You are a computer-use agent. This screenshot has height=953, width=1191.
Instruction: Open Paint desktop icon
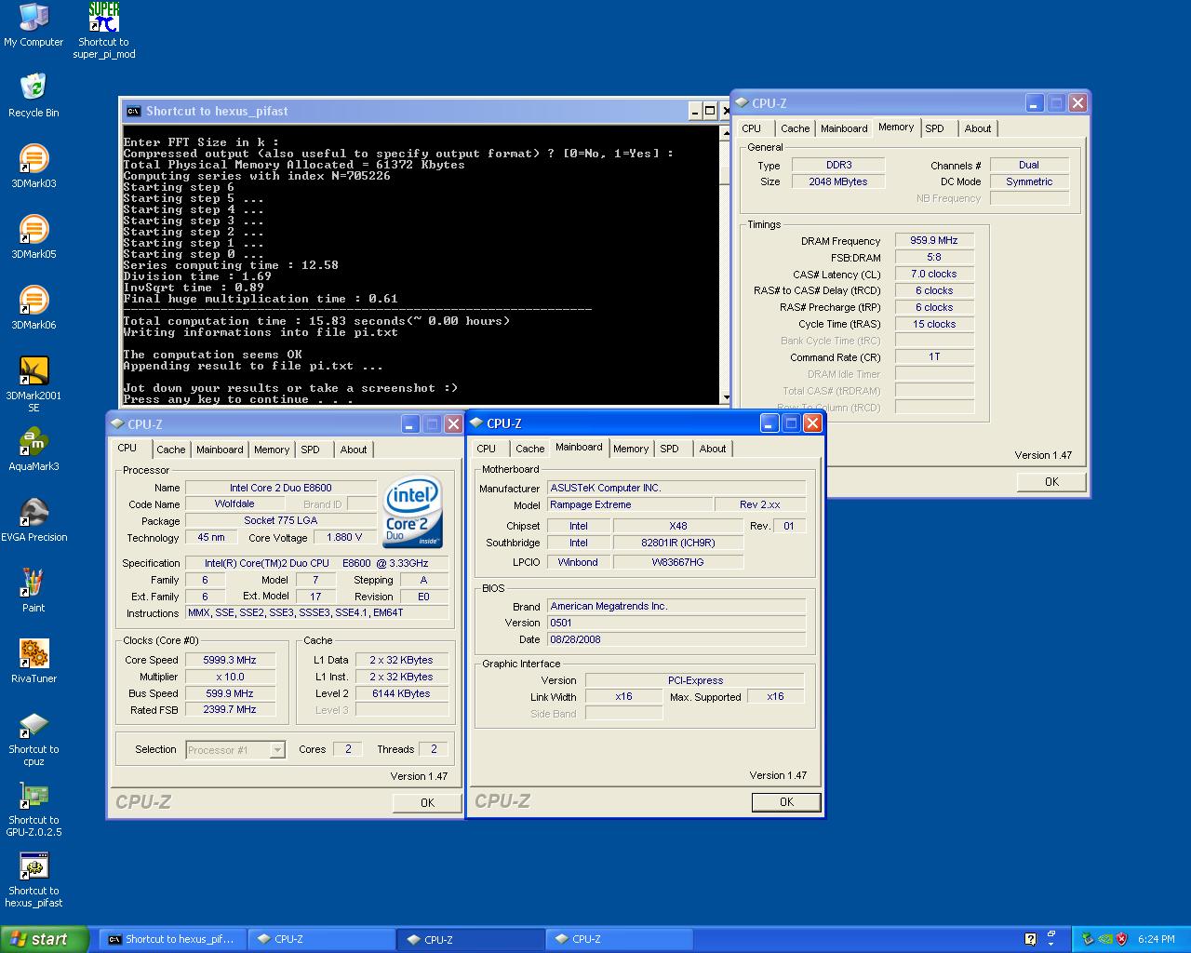click(x=33, y=591)
